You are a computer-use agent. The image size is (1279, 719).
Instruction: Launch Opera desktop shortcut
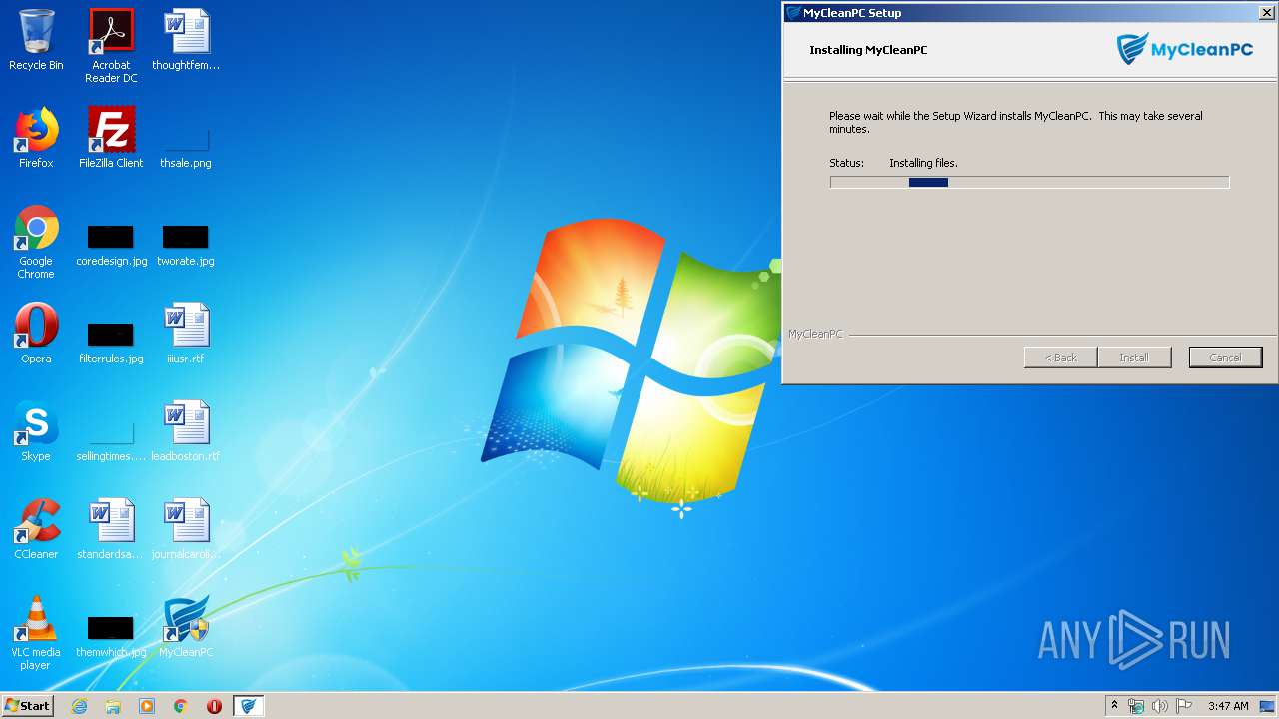click(x=36, y=334)
